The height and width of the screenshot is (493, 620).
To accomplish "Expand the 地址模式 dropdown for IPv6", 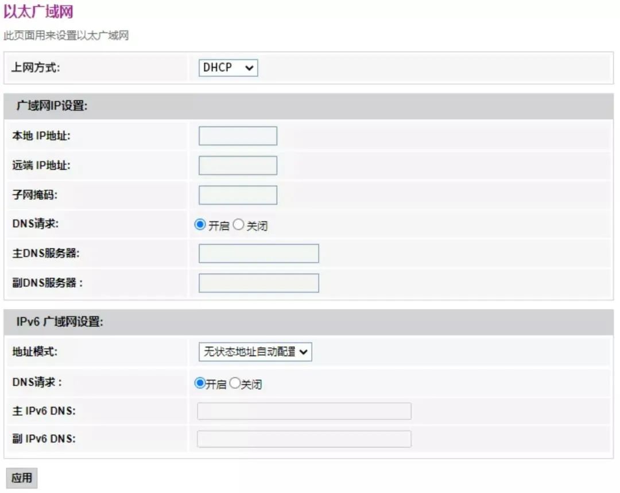I will 255,352.
